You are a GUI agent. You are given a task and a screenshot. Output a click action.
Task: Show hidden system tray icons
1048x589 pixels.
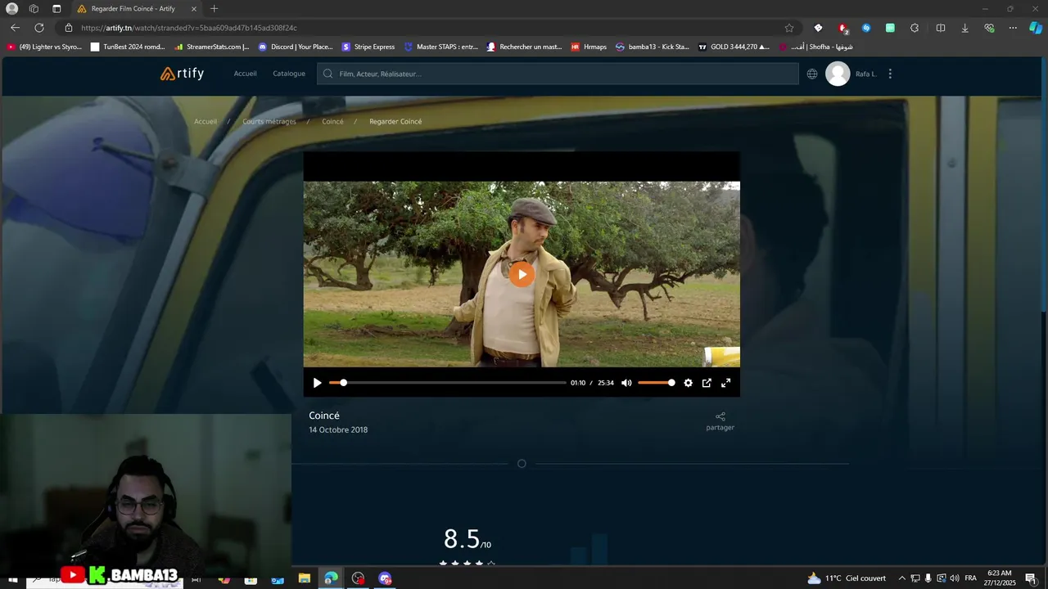(902, 578)
